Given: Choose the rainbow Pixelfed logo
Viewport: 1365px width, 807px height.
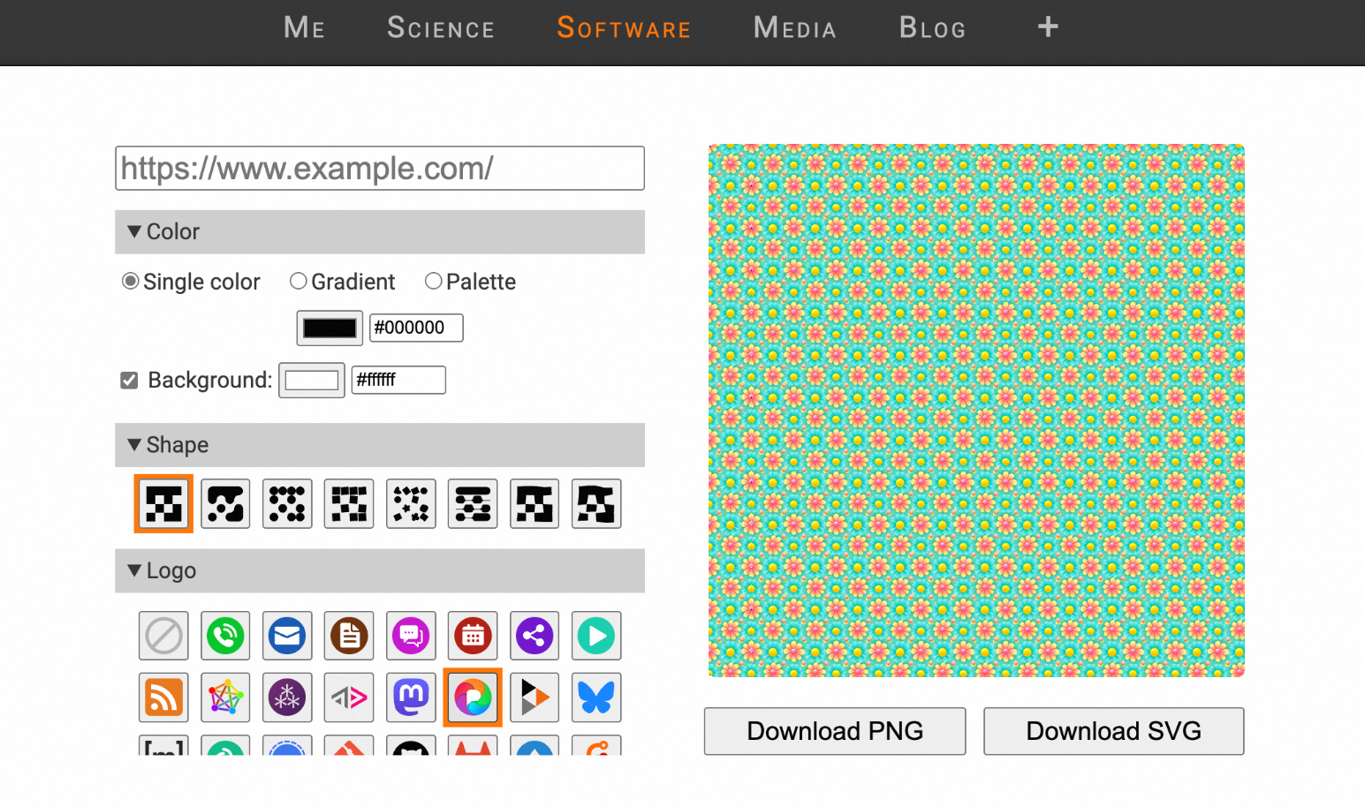Looking at the screenshot, I should coord(473,698).
